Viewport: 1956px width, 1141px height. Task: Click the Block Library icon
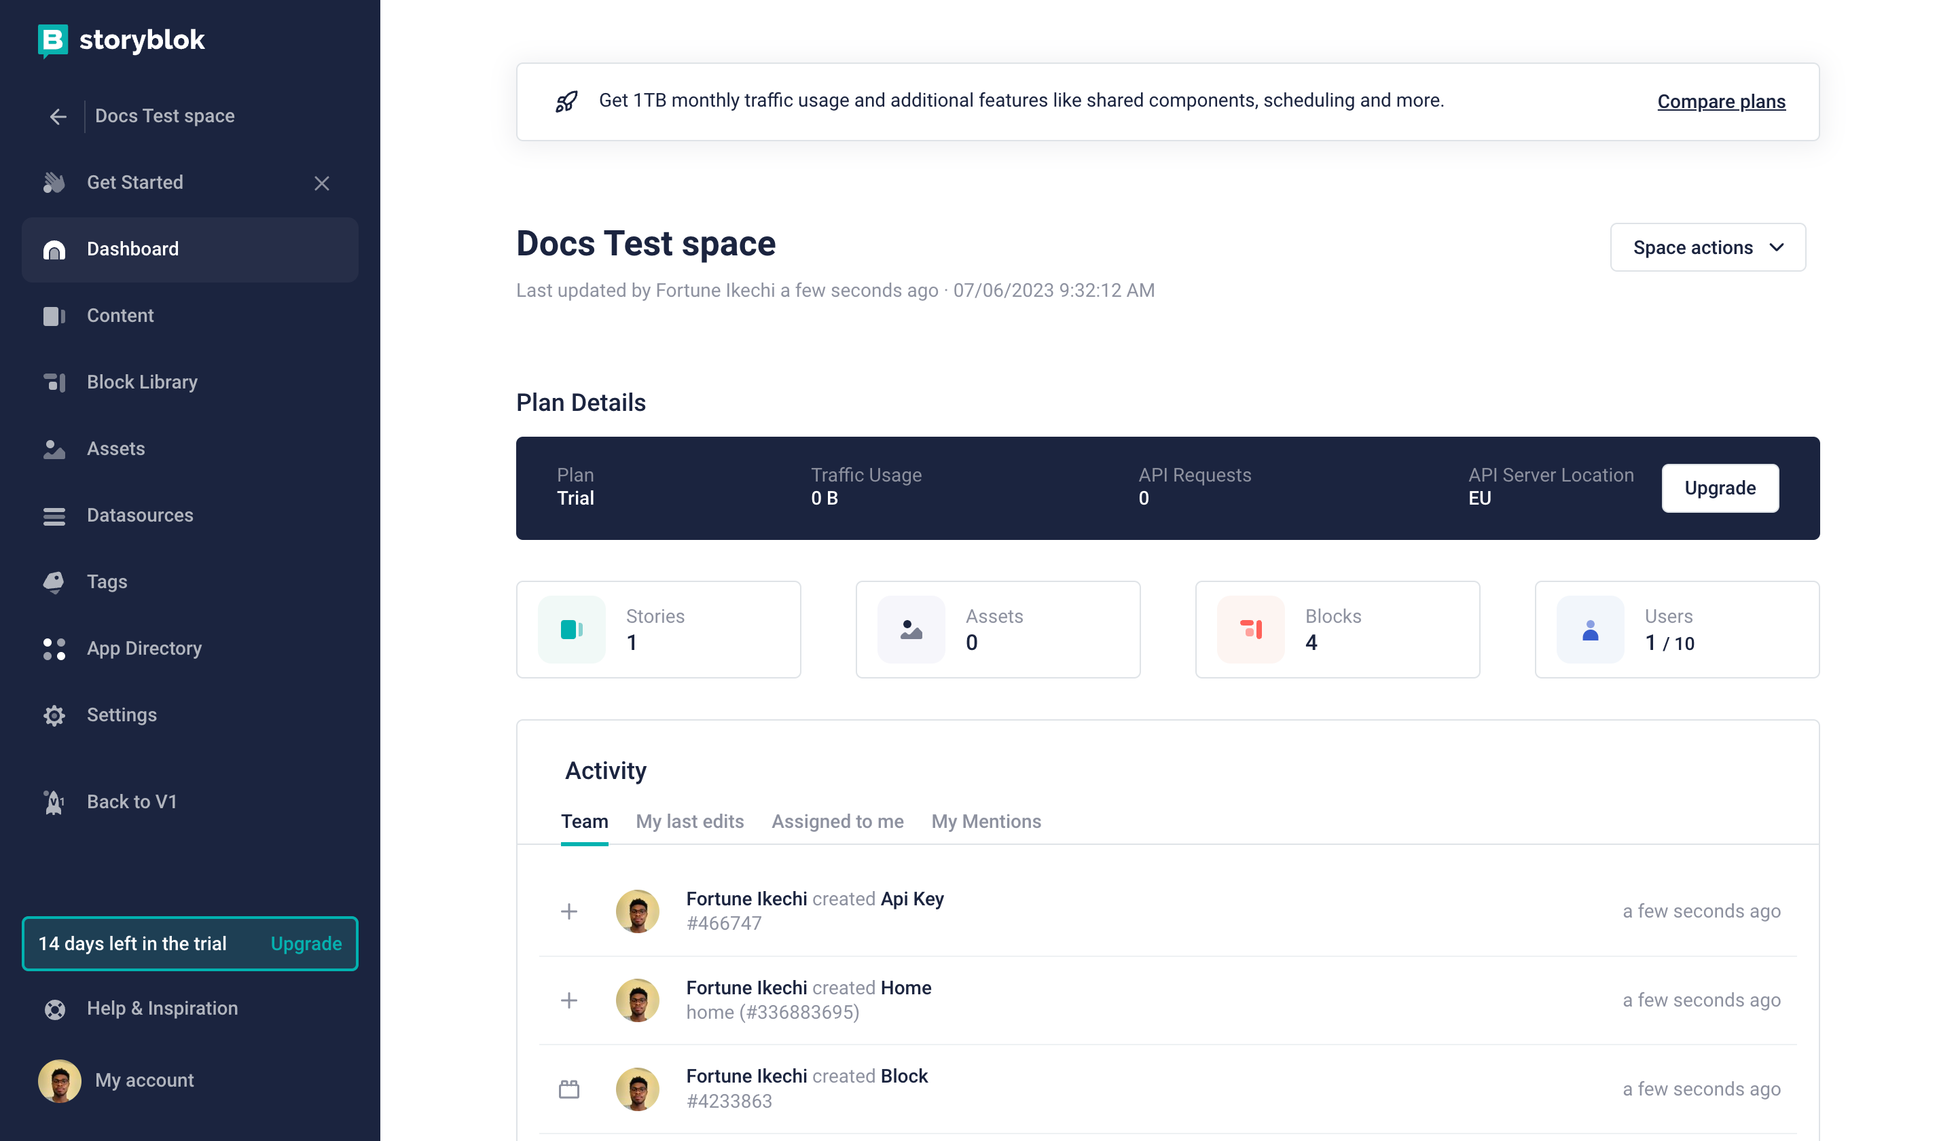tap(54, 382)
